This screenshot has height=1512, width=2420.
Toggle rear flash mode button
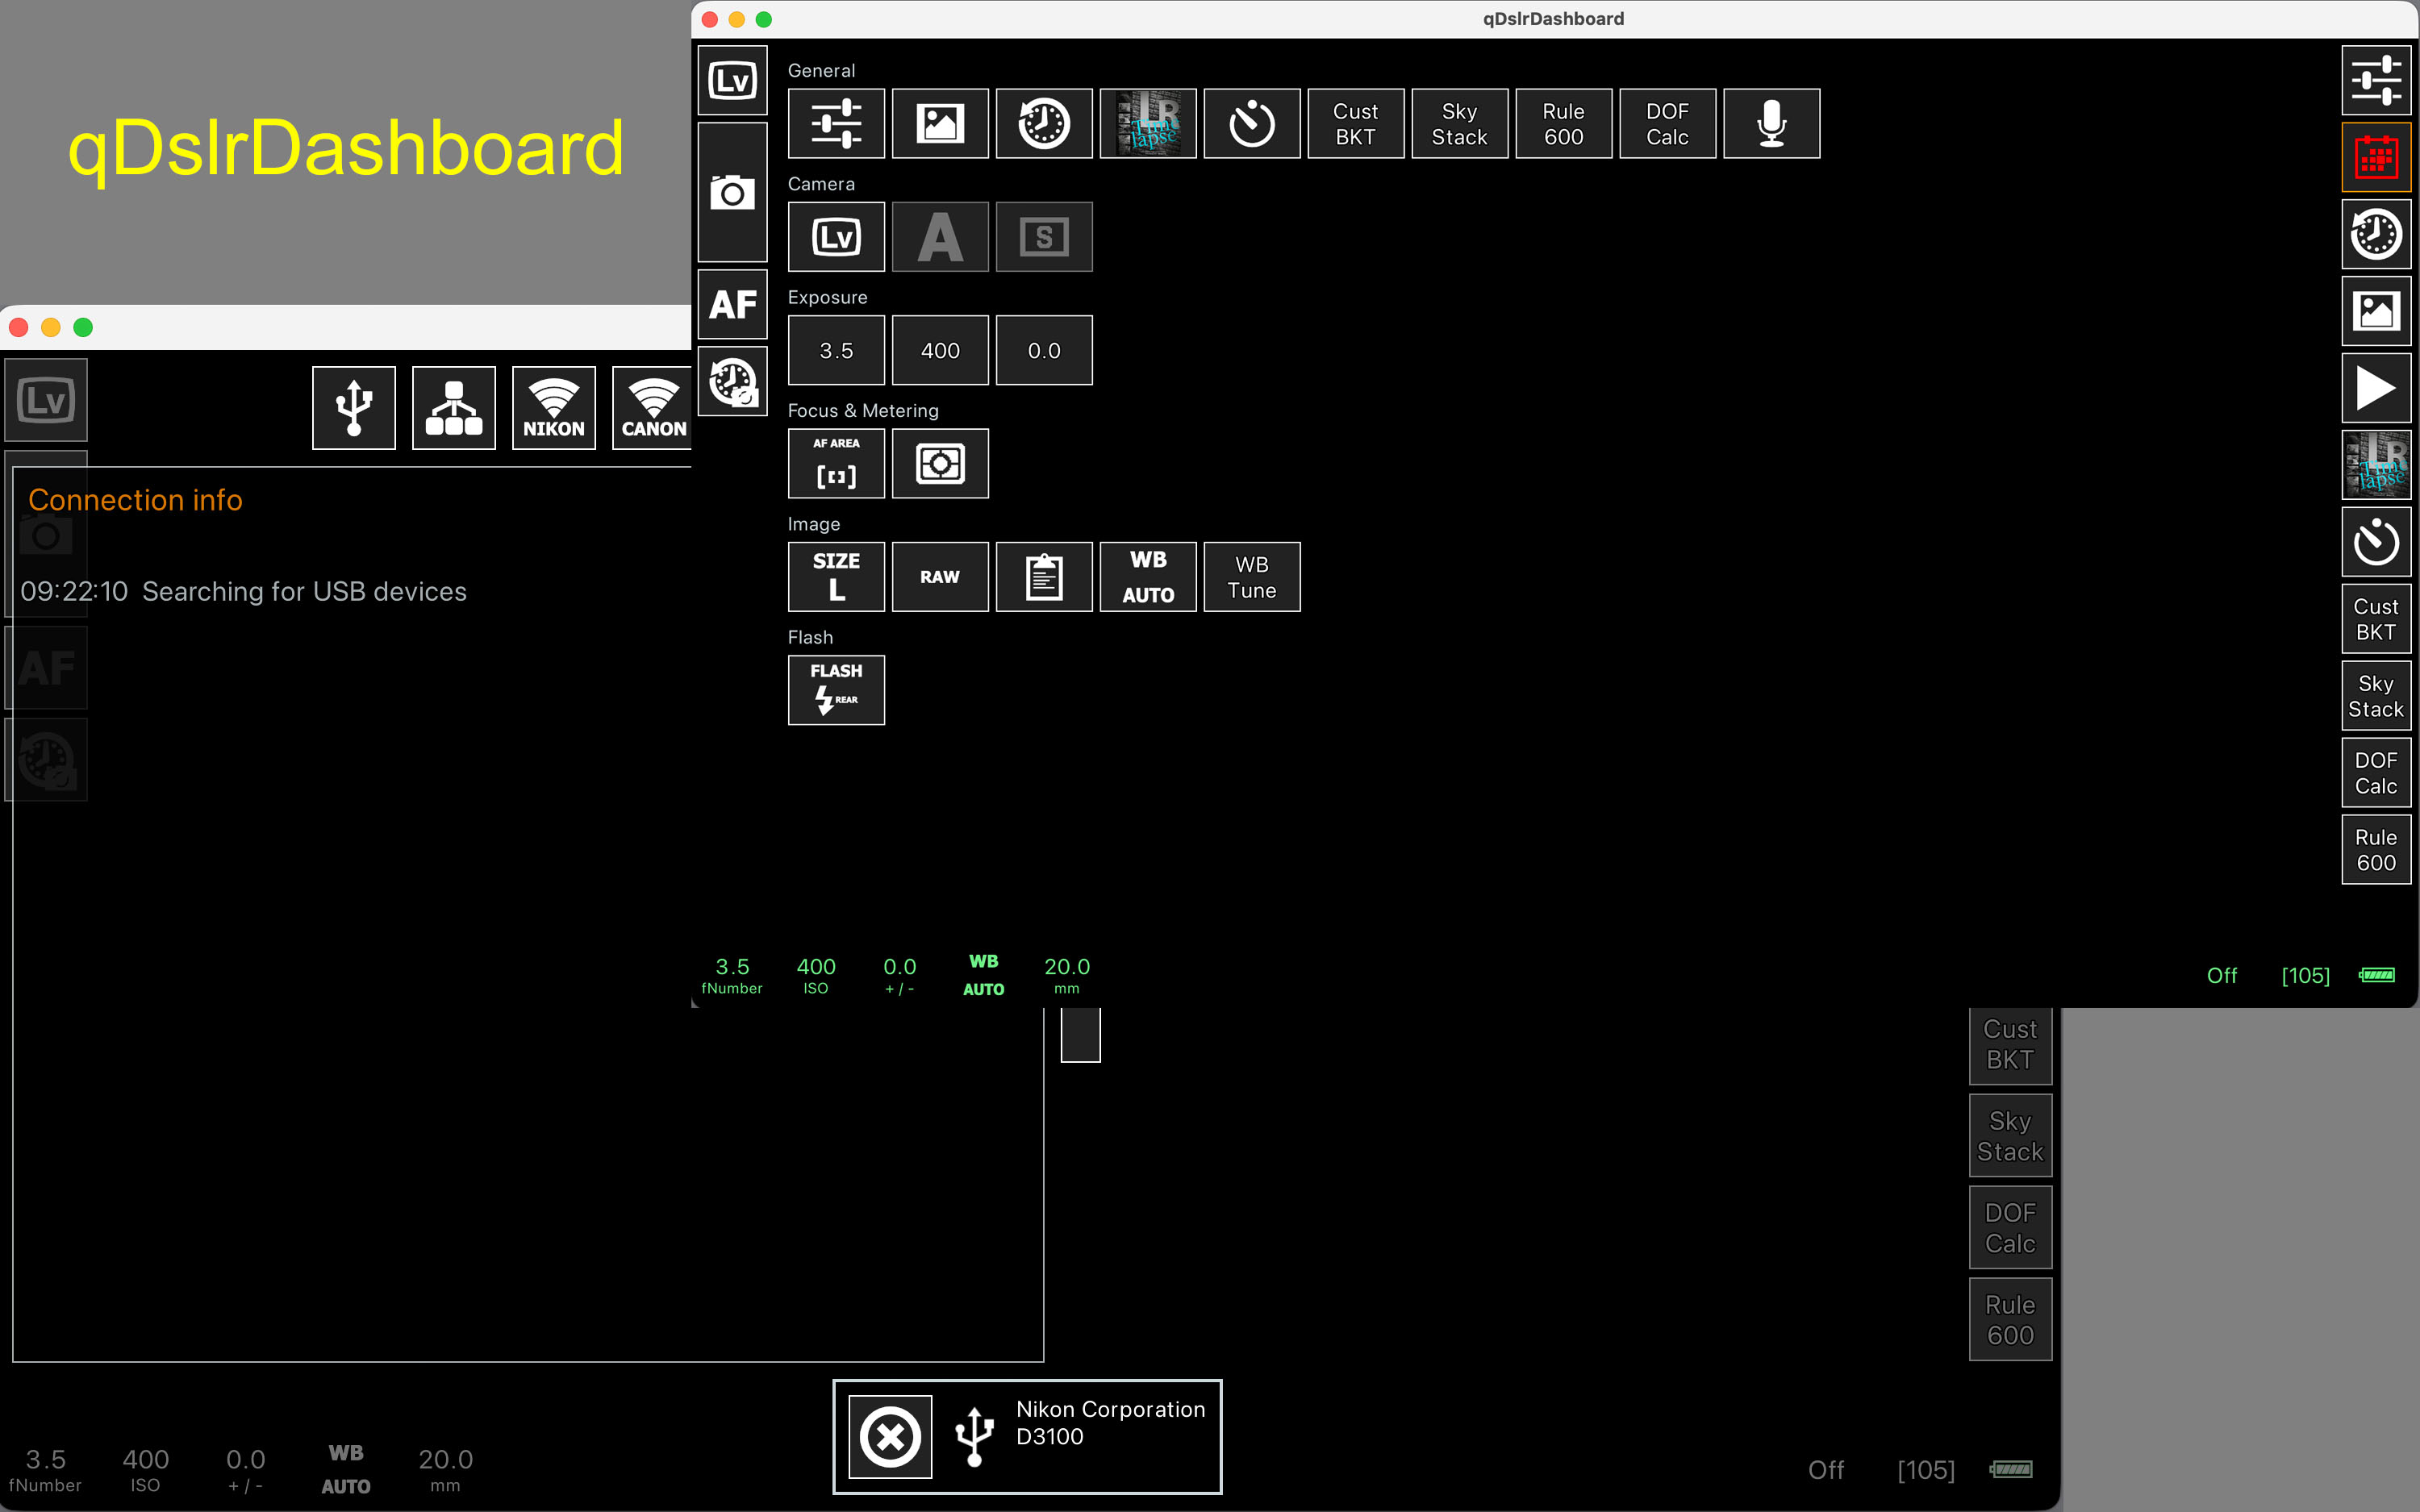click(x=836, y=690)
